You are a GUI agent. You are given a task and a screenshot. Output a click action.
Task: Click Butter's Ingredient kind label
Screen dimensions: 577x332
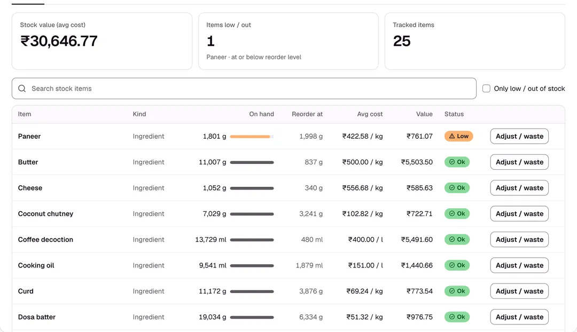point(149,162)
